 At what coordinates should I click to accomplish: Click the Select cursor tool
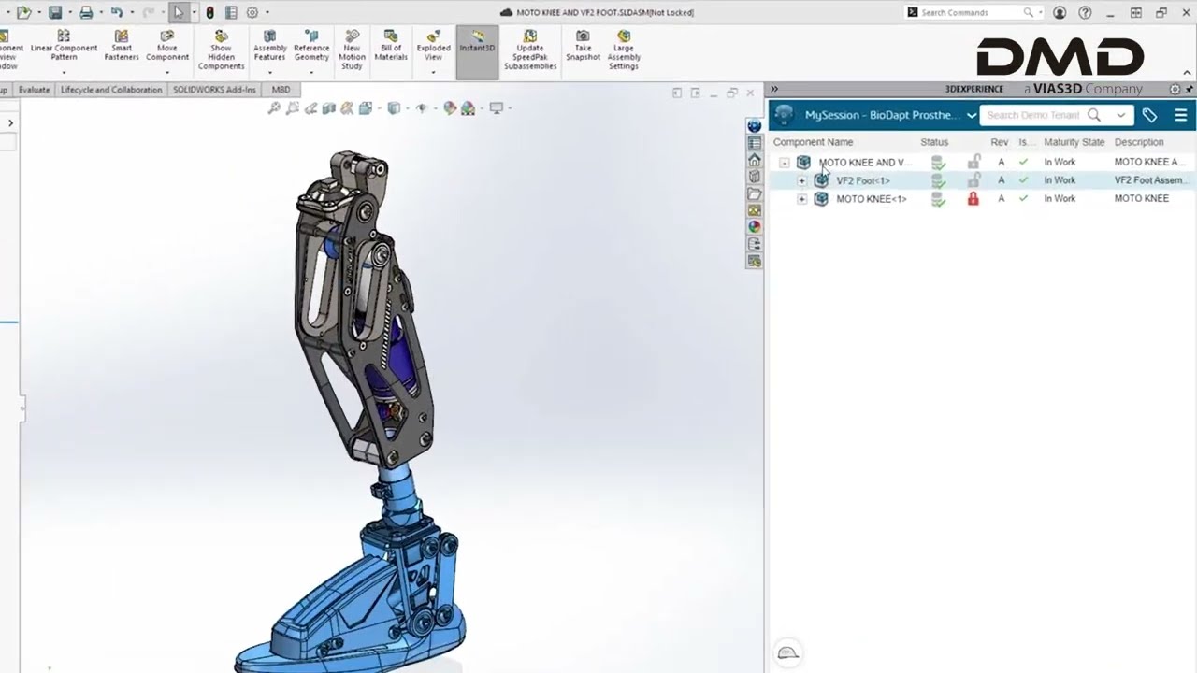(x=179, y=12)
